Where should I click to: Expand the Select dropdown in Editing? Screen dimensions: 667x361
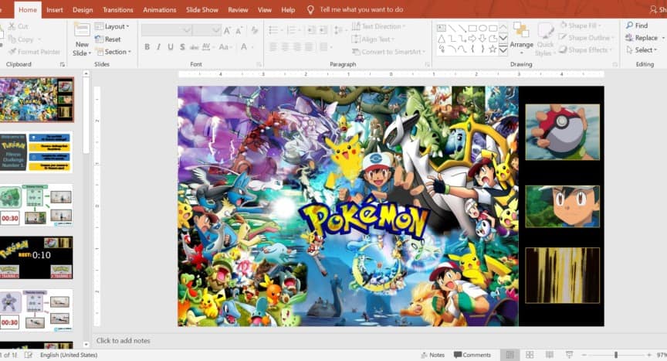point(643,50)
